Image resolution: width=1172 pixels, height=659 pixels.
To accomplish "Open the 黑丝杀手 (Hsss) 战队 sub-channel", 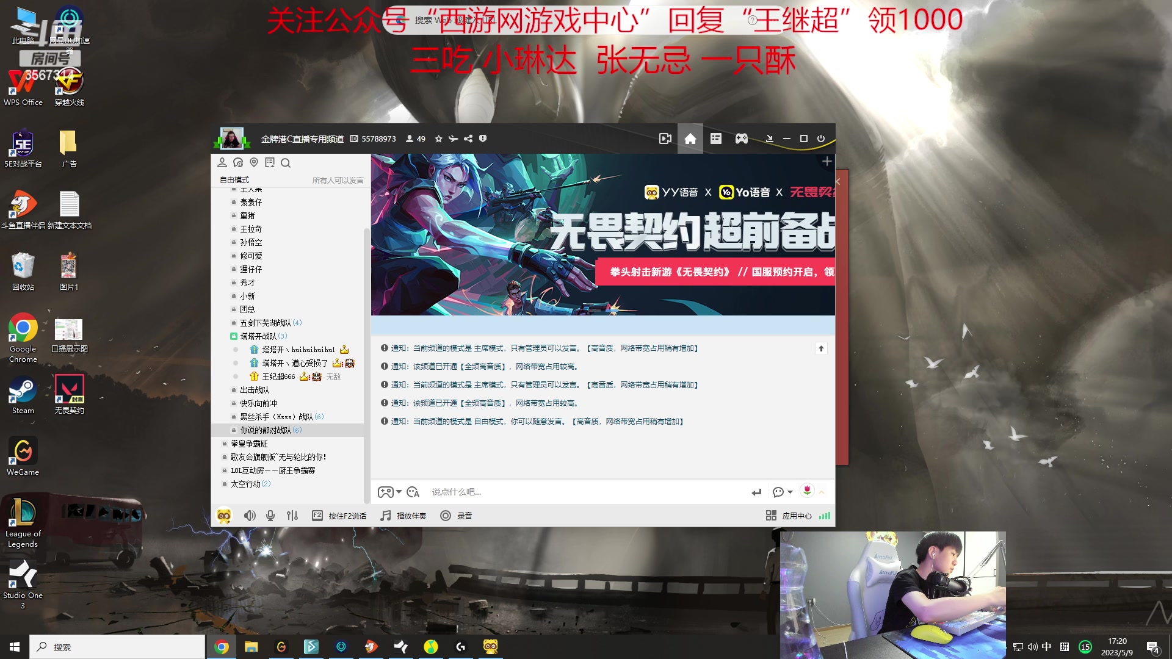I will coord(281,417).
